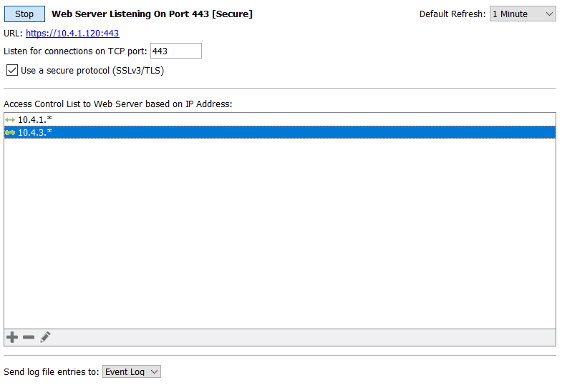Stop the web server

coord(24,14)
